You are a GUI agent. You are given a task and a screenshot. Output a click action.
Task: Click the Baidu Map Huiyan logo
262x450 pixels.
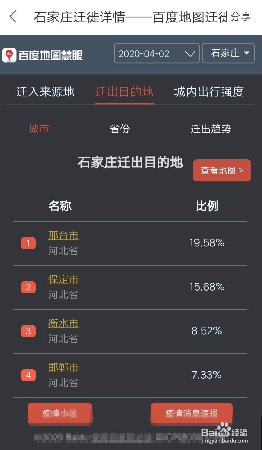43,55
